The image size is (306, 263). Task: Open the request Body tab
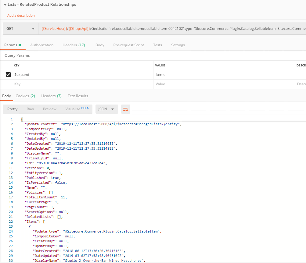pos(100,45)
